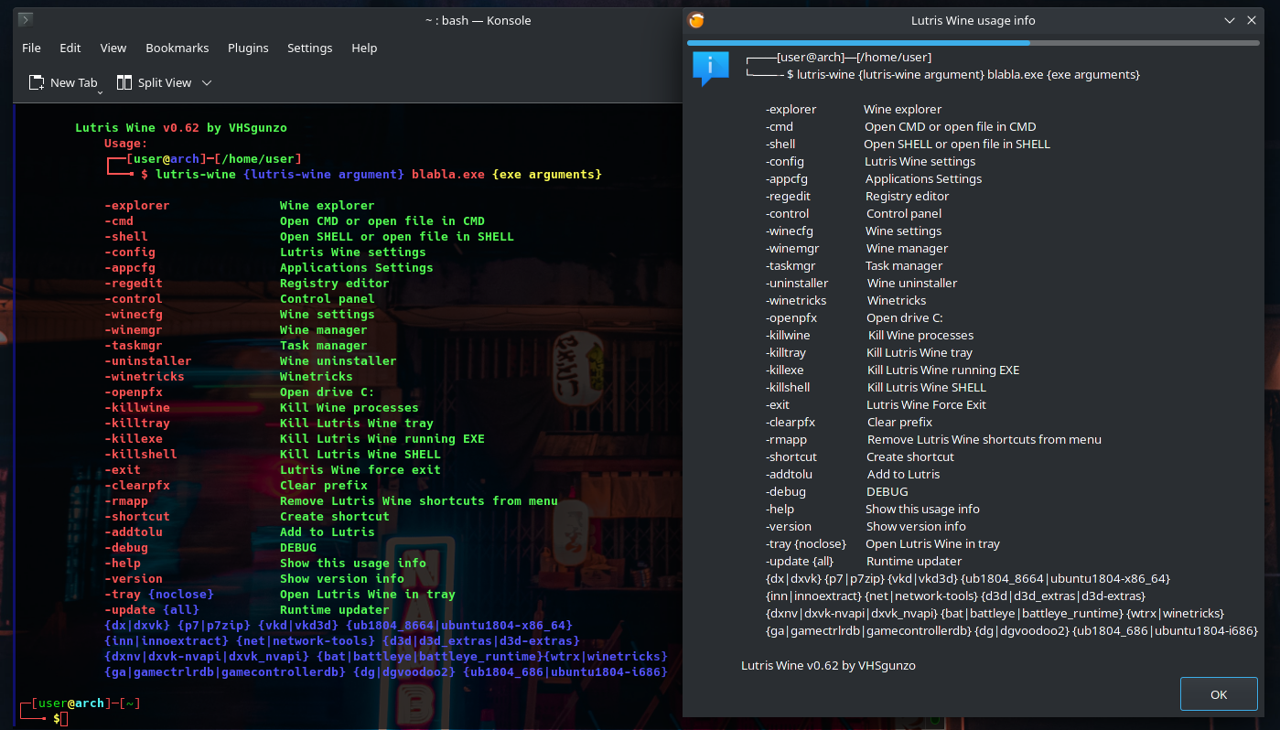Click 'Add to Lutris' in the dialog
The width and height of the screenshot is (1280, 730).
click(903, 474)
